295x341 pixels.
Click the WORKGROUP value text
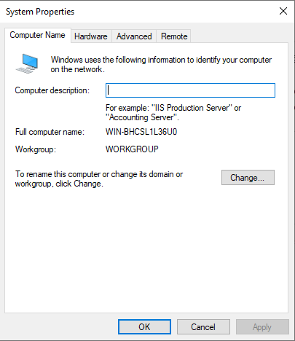132,149
